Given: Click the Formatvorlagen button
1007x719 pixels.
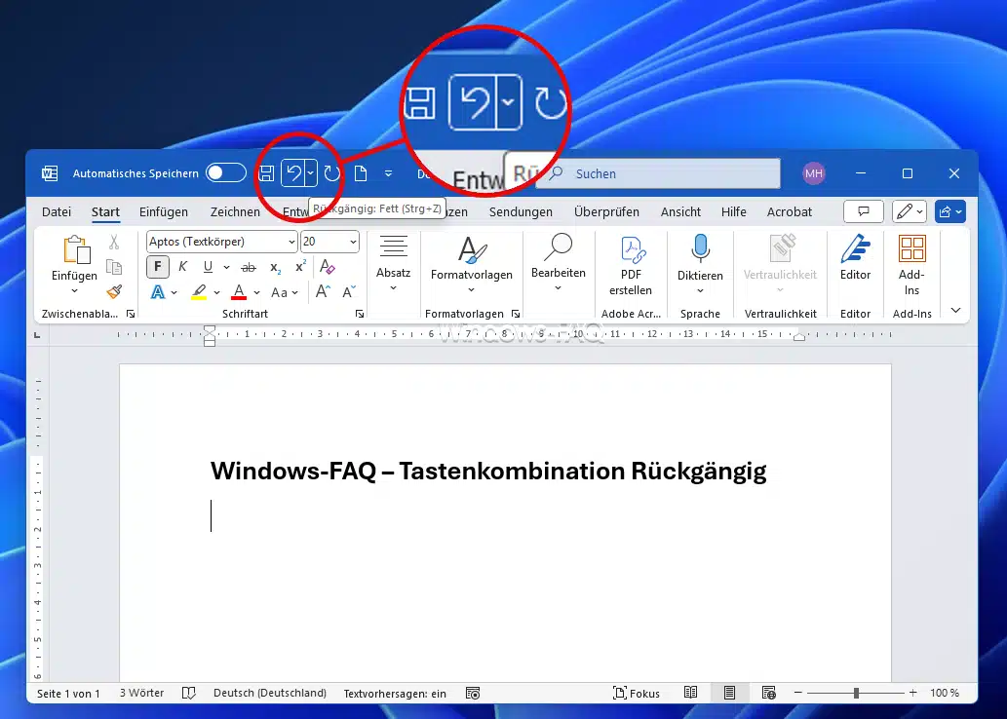Looking at the screenshot, I should coord(472,261).
